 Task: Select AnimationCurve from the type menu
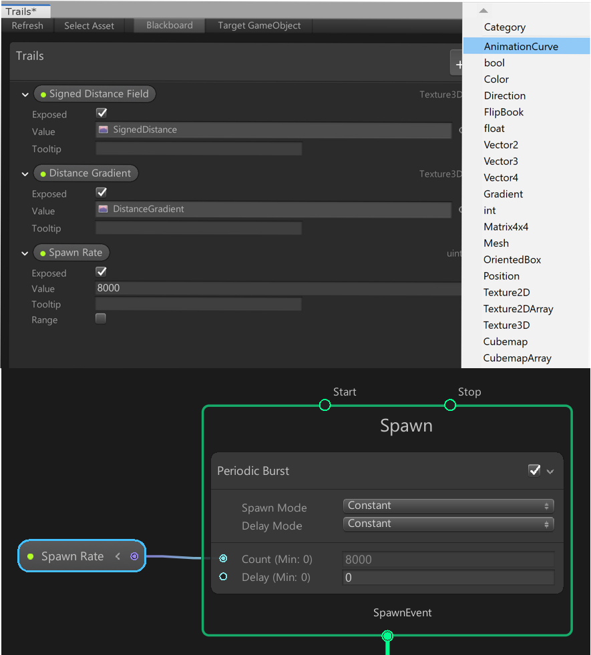[521, 47]
